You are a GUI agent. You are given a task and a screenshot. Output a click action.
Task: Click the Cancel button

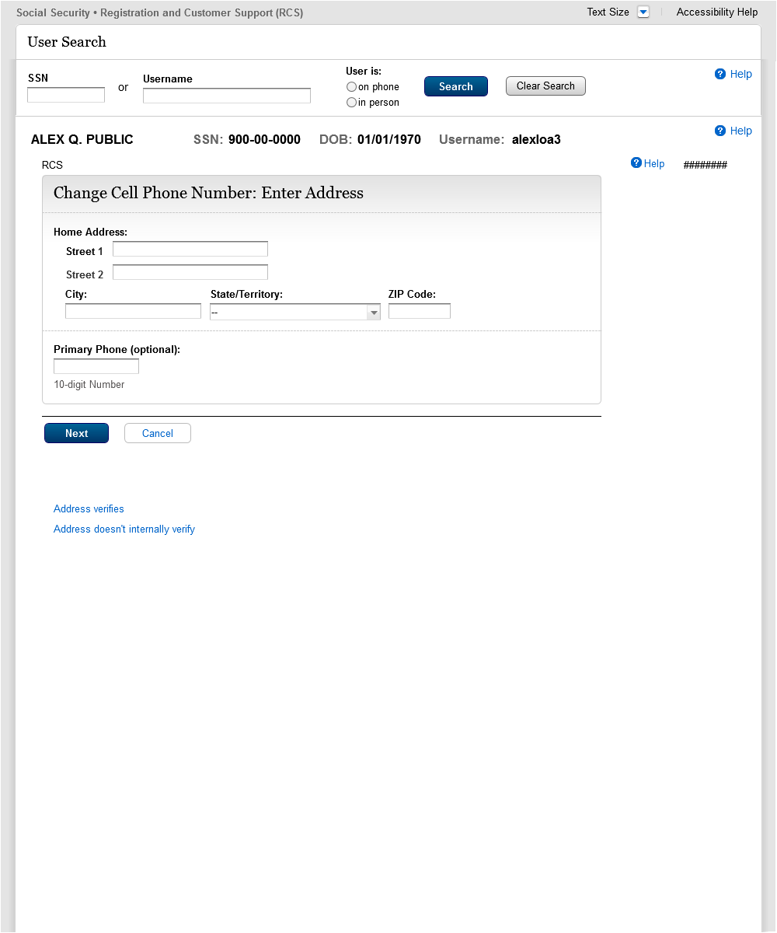[x=158, y=433]
